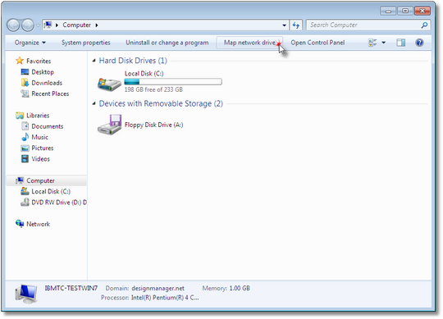The image size is (443, 319).
Task: Click the Refresh button beside the address bar
Action: [x=296, y=25]
